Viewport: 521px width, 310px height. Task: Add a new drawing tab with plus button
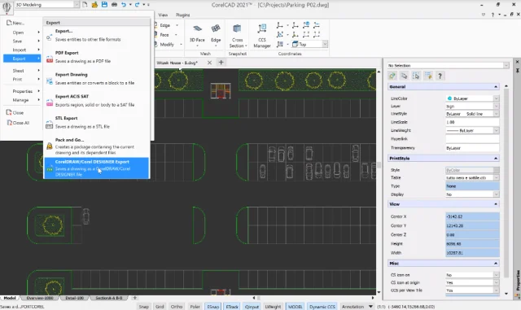tap(221, 63)
